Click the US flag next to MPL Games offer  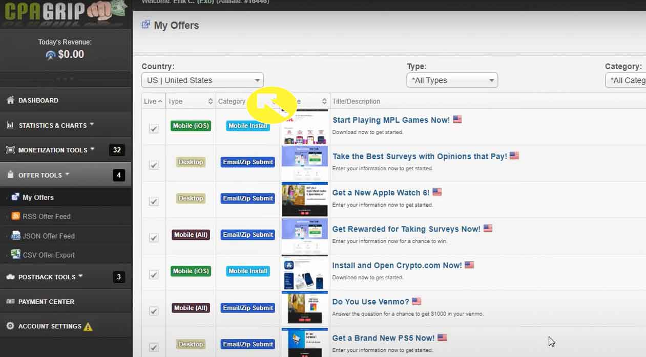point(457,119)
